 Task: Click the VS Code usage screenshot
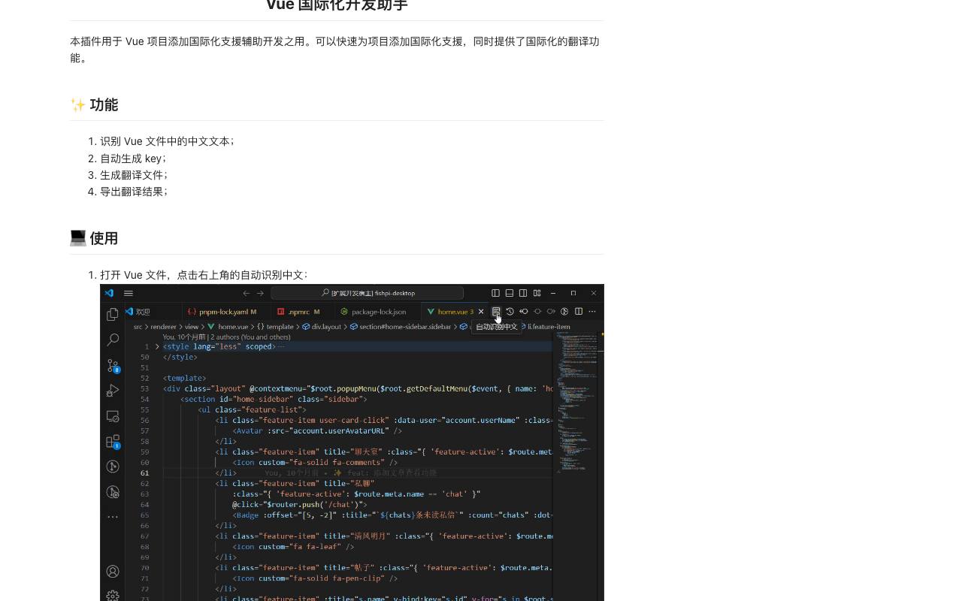[352, 442]
